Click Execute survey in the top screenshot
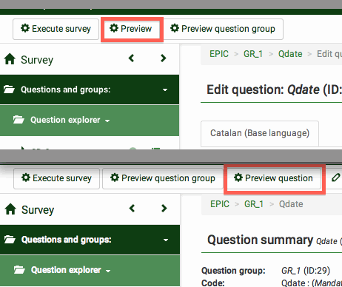Viewport: 342px width, 287px height. (x=56, y=29)
